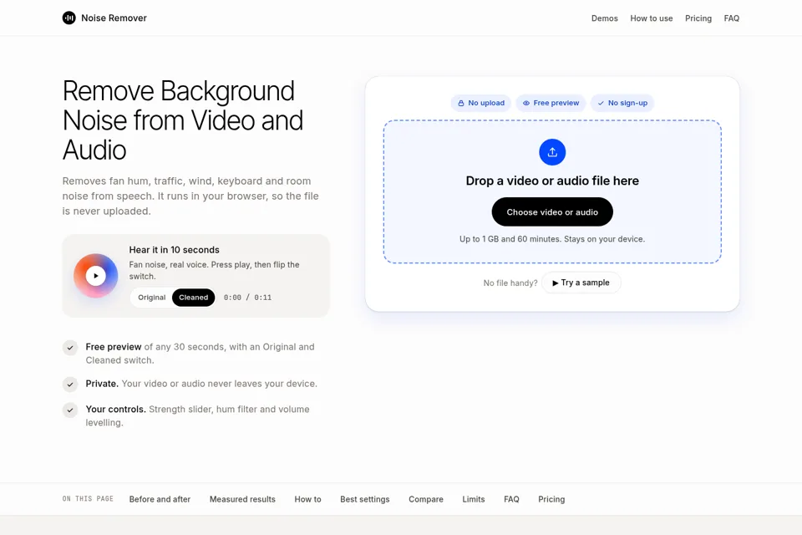Image resolution: width=802 pixels, height=535 pixels.
Task: Jump to How to section
Action: tap(308, 499)
